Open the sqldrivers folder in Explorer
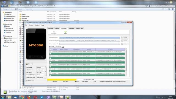This screenshot has height=99, width=176. click(24, 18)
